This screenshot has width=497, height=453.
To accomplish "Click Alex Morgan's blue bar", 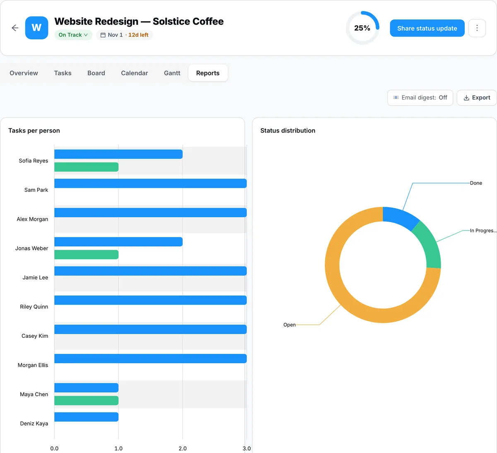I will coord(150,213).
